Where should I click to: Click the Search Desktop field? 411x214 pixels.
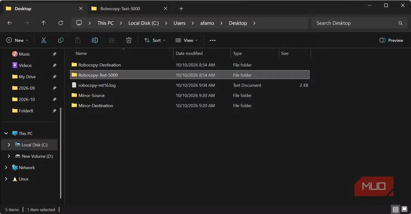point(359,23)
